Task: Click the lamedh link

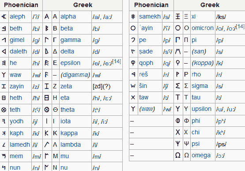Action: tap(20, 144)
